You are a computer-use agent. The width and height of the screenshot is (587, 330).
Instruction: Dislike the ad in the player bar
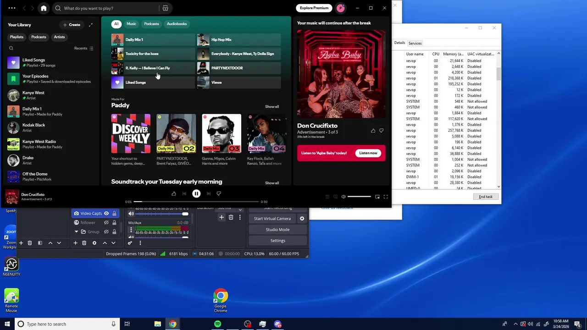[219, 194]
